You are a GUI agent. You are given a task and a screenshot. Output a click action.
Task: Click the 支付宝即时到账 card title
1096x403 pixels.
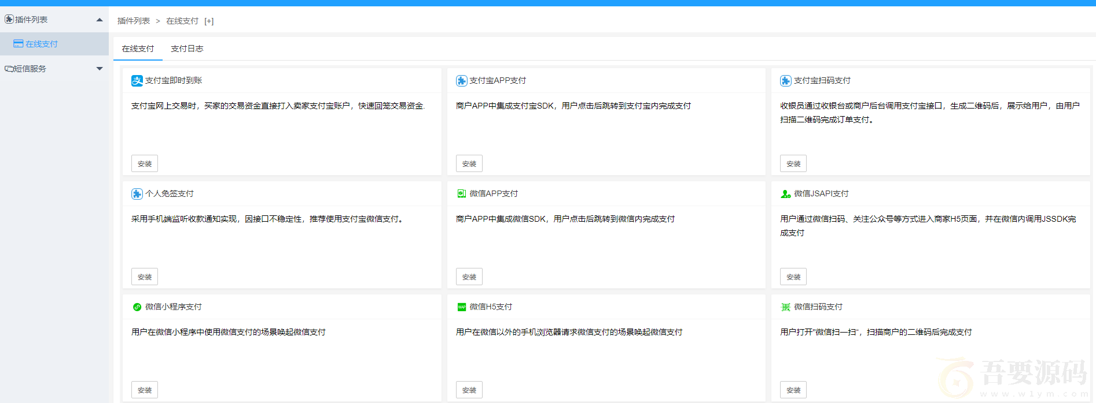174,80
